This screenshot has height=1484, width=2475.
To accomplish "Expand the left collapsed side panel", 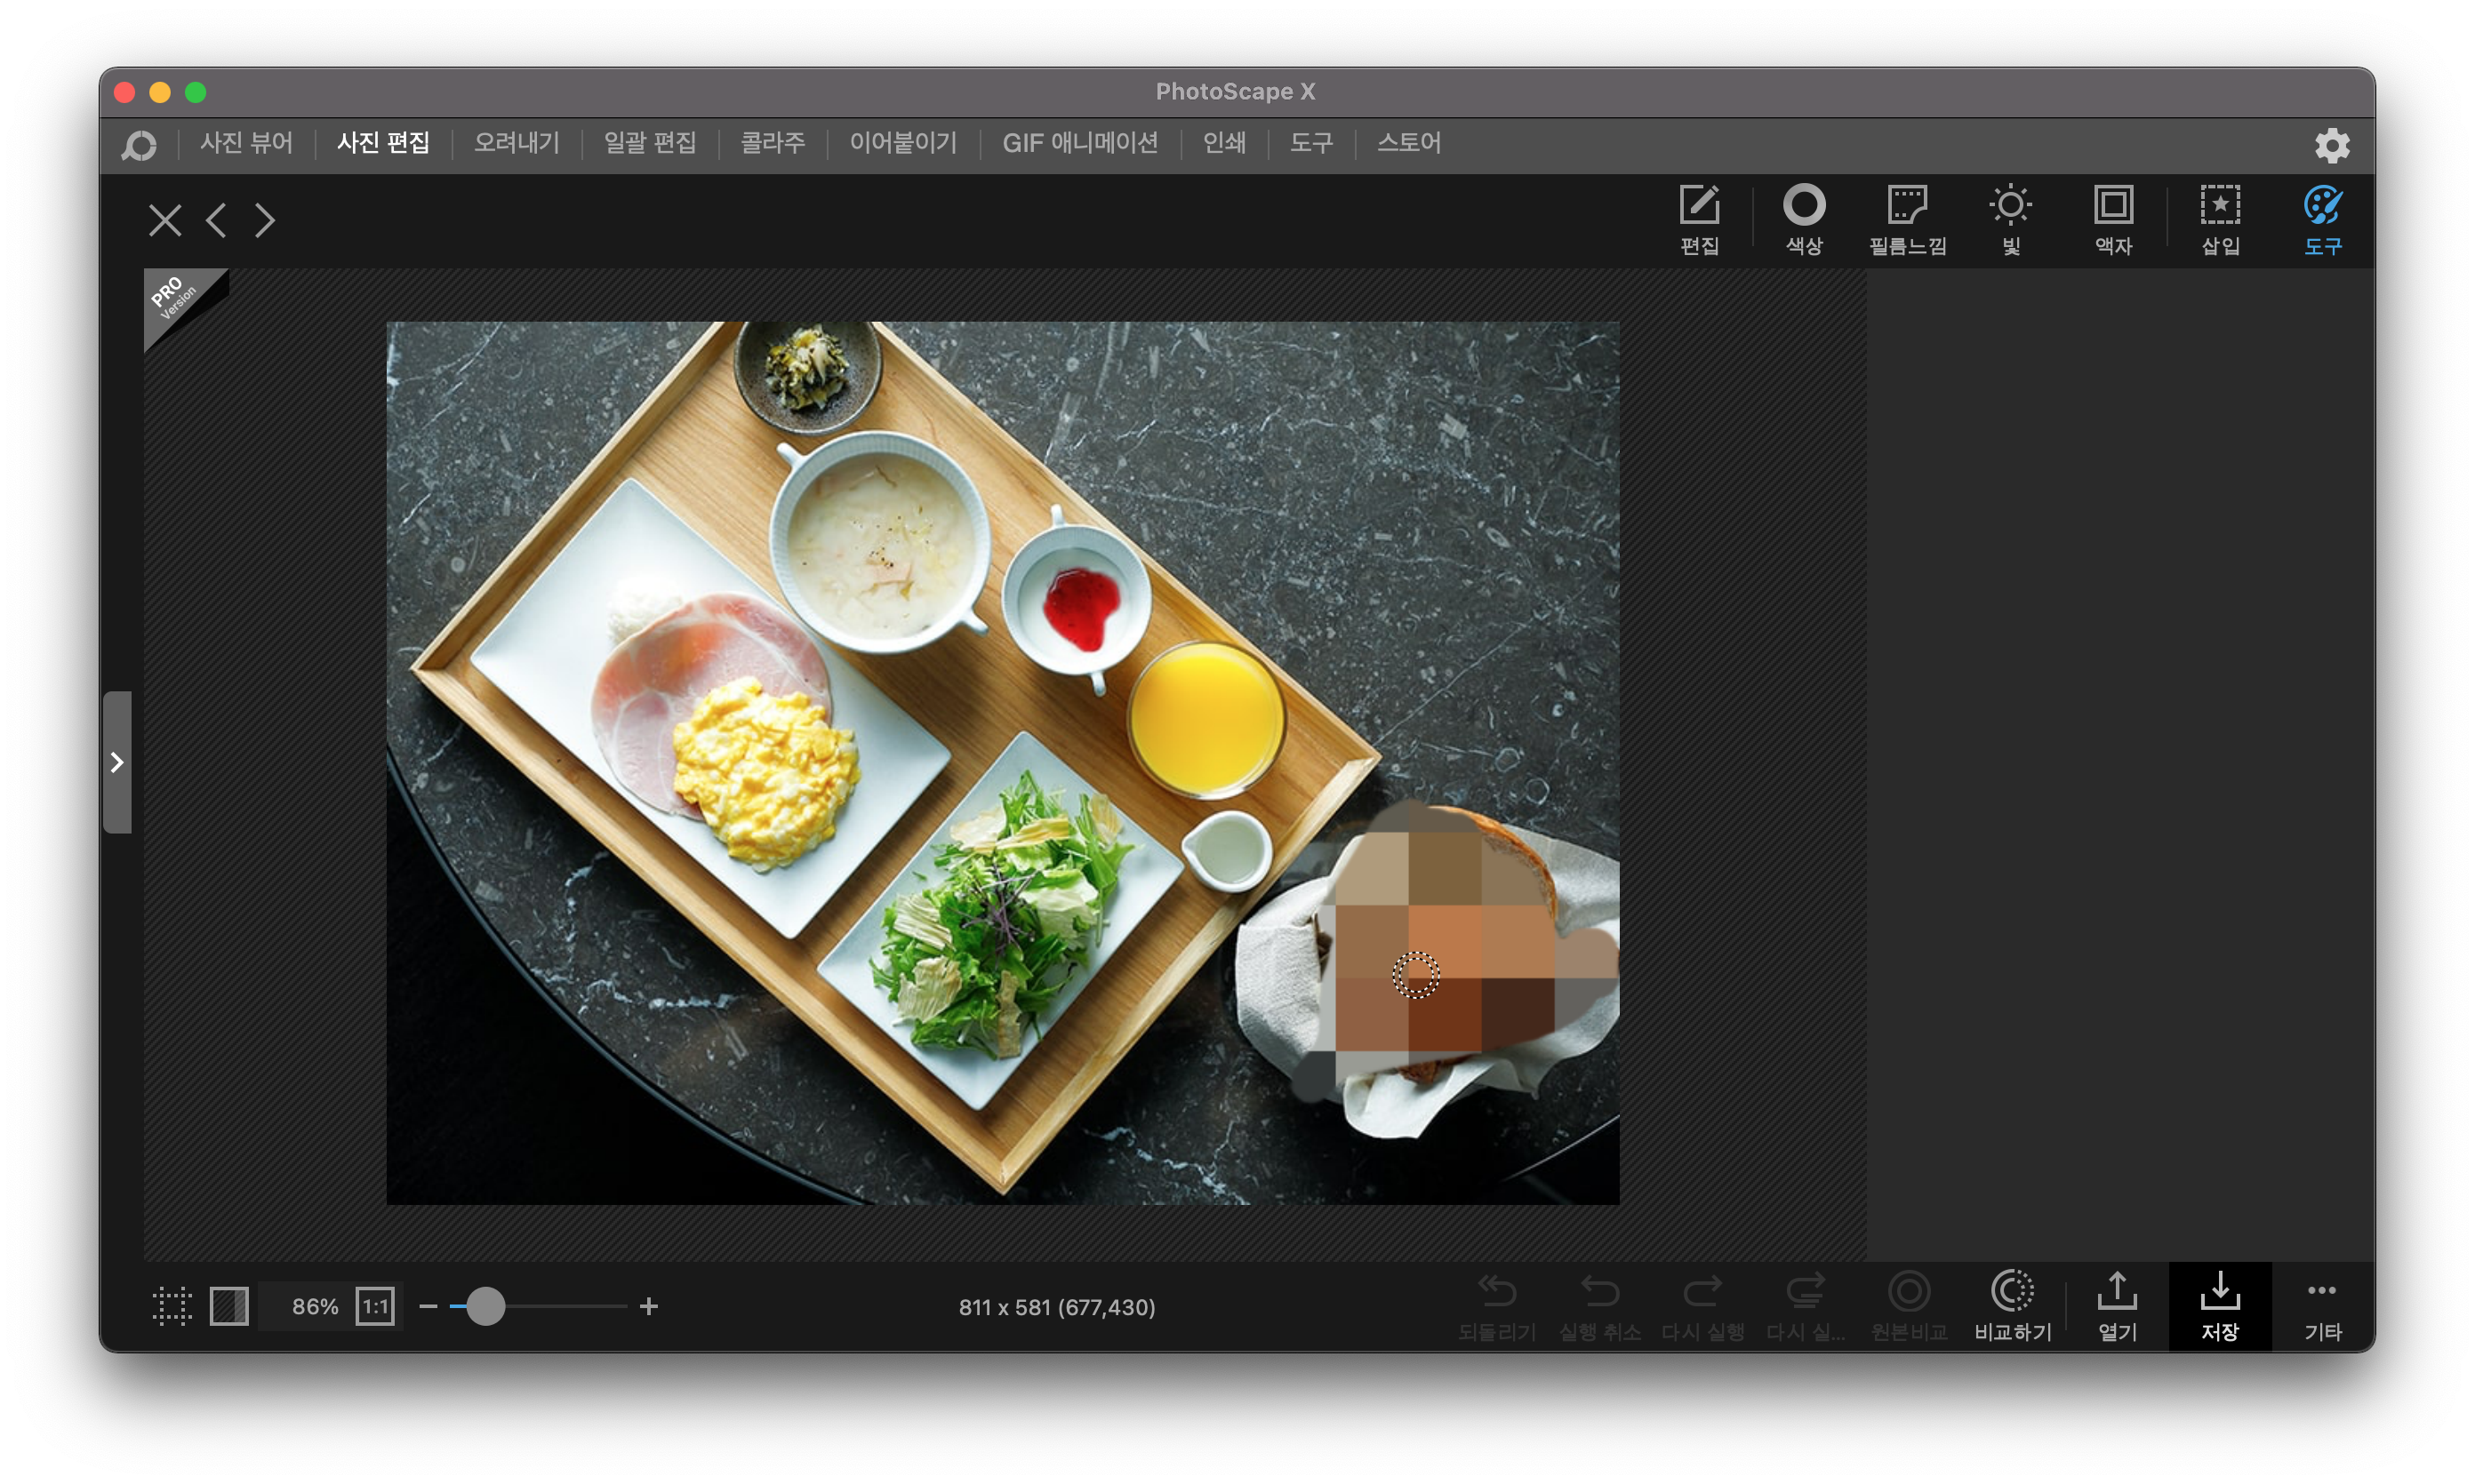I will point(117,762).
